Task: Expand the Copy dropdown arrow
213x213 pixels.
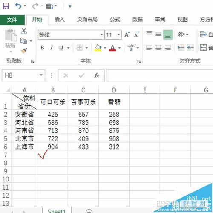Action: point(31,41)
